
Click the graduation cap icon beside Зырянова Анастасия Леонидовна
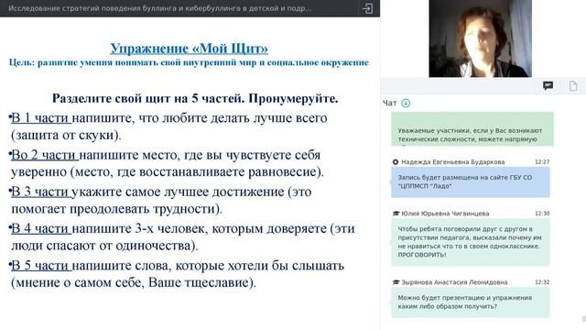(x=396, y=282)
